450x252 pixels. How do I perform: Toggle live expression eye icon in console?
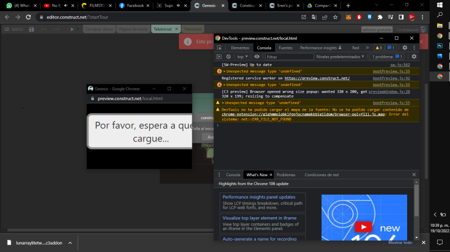257,57
